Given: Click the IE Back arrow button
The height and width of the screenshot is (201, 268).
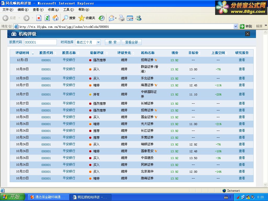Looking at the screenshot, I should click(5, 18).
